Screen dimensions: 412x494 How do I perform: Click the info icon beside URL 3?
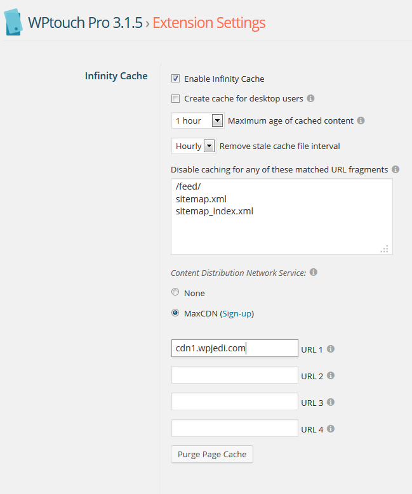click(331, 402)
